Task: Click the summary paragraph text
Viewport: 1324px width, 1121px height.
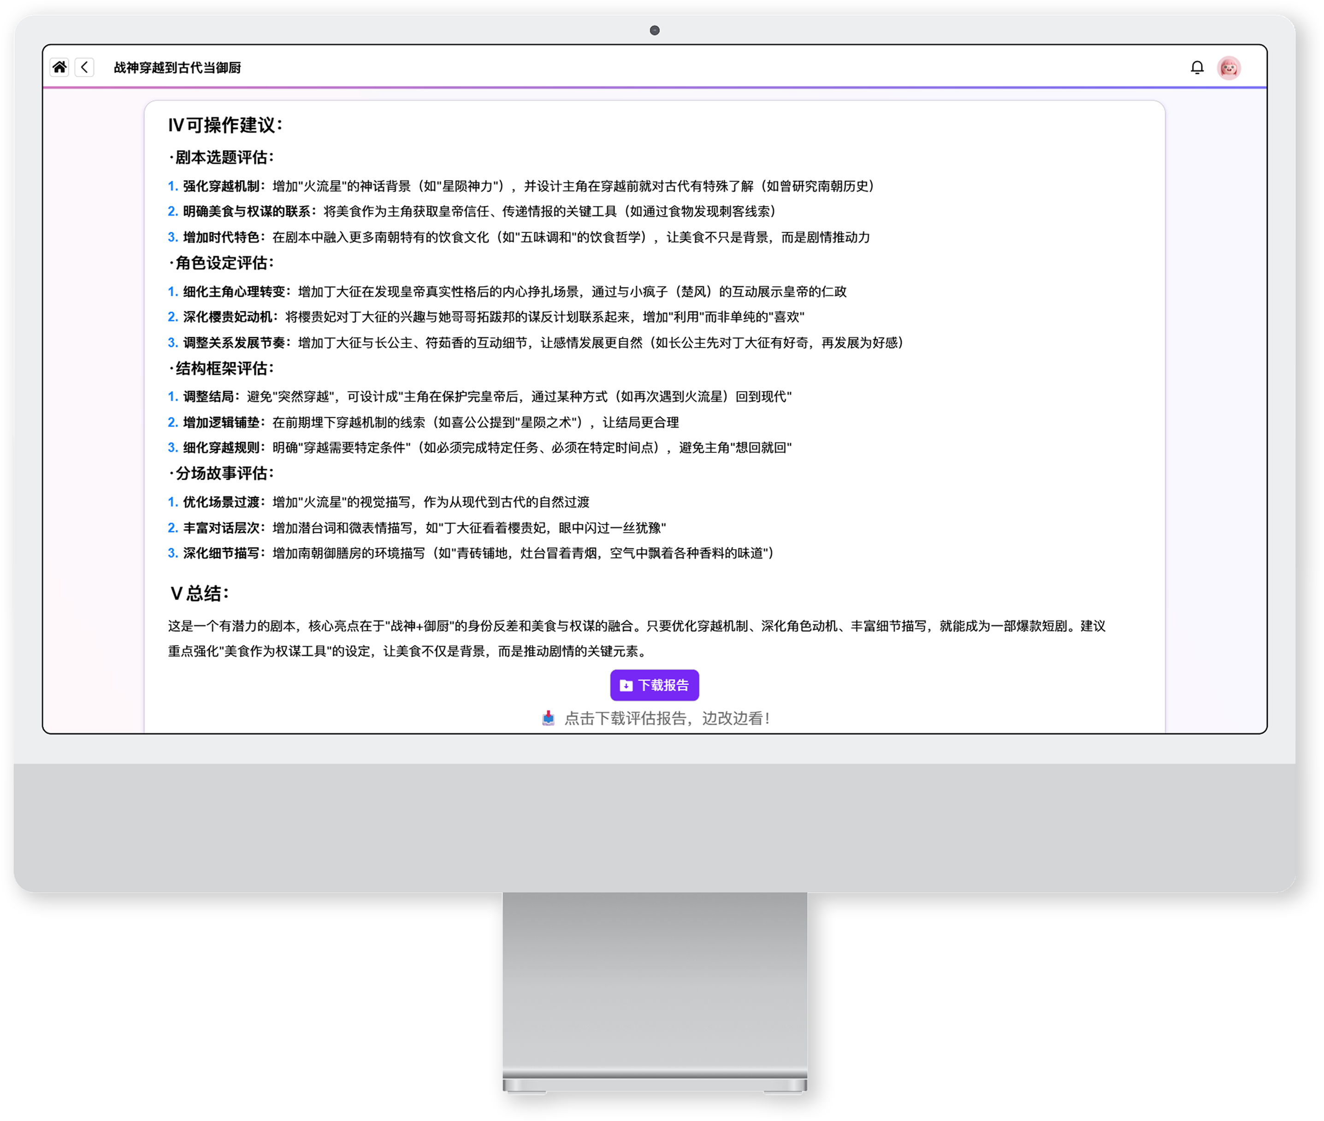Action: tap(637, 638)
